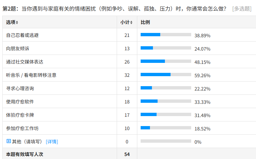Sort by 小计 column sort icon
Viewport: 256px width, 159px height.
pos(131,22)
